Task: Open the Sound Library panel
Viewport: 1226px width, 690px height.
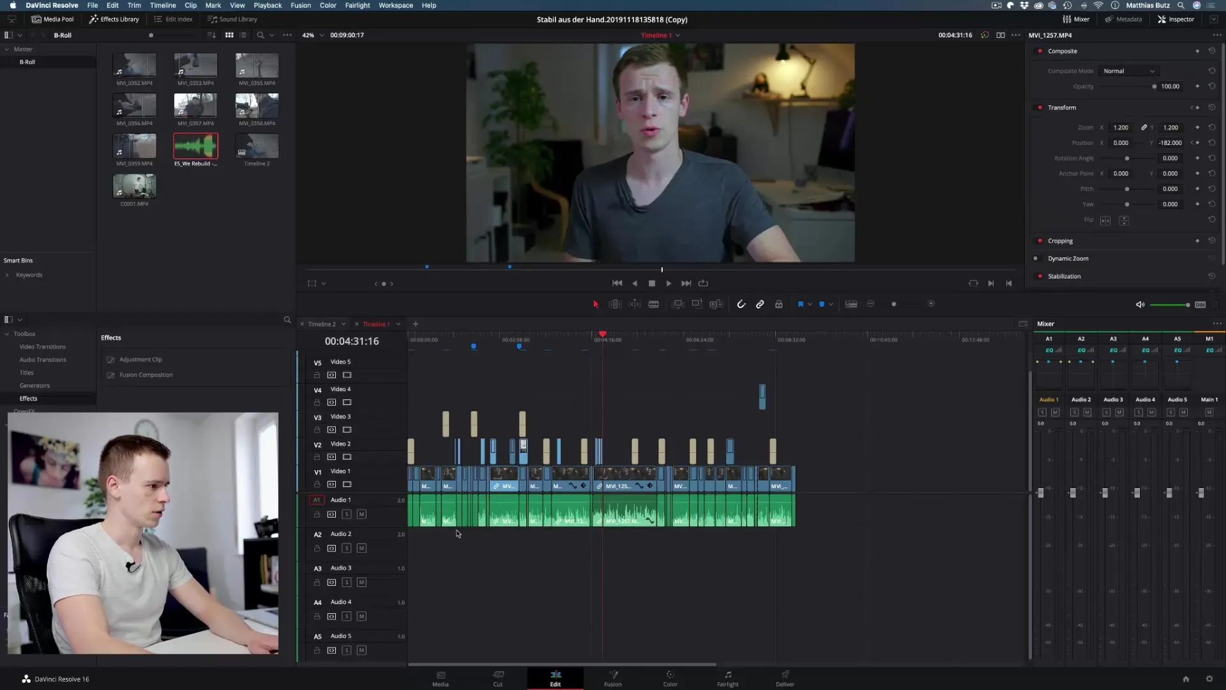Action: tap(232, 19)
